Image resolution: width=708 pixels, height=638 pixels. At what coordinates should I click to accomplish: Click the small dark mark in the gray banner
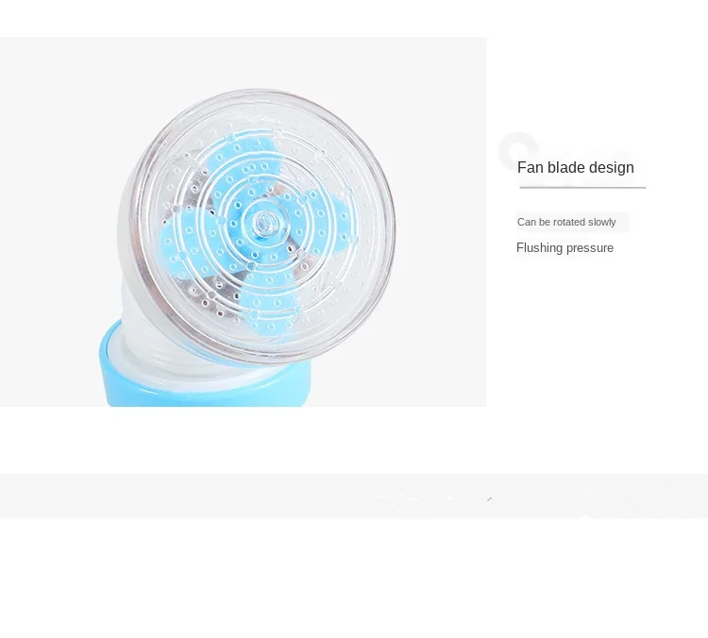pyautogui.click(x=489, y=499)
